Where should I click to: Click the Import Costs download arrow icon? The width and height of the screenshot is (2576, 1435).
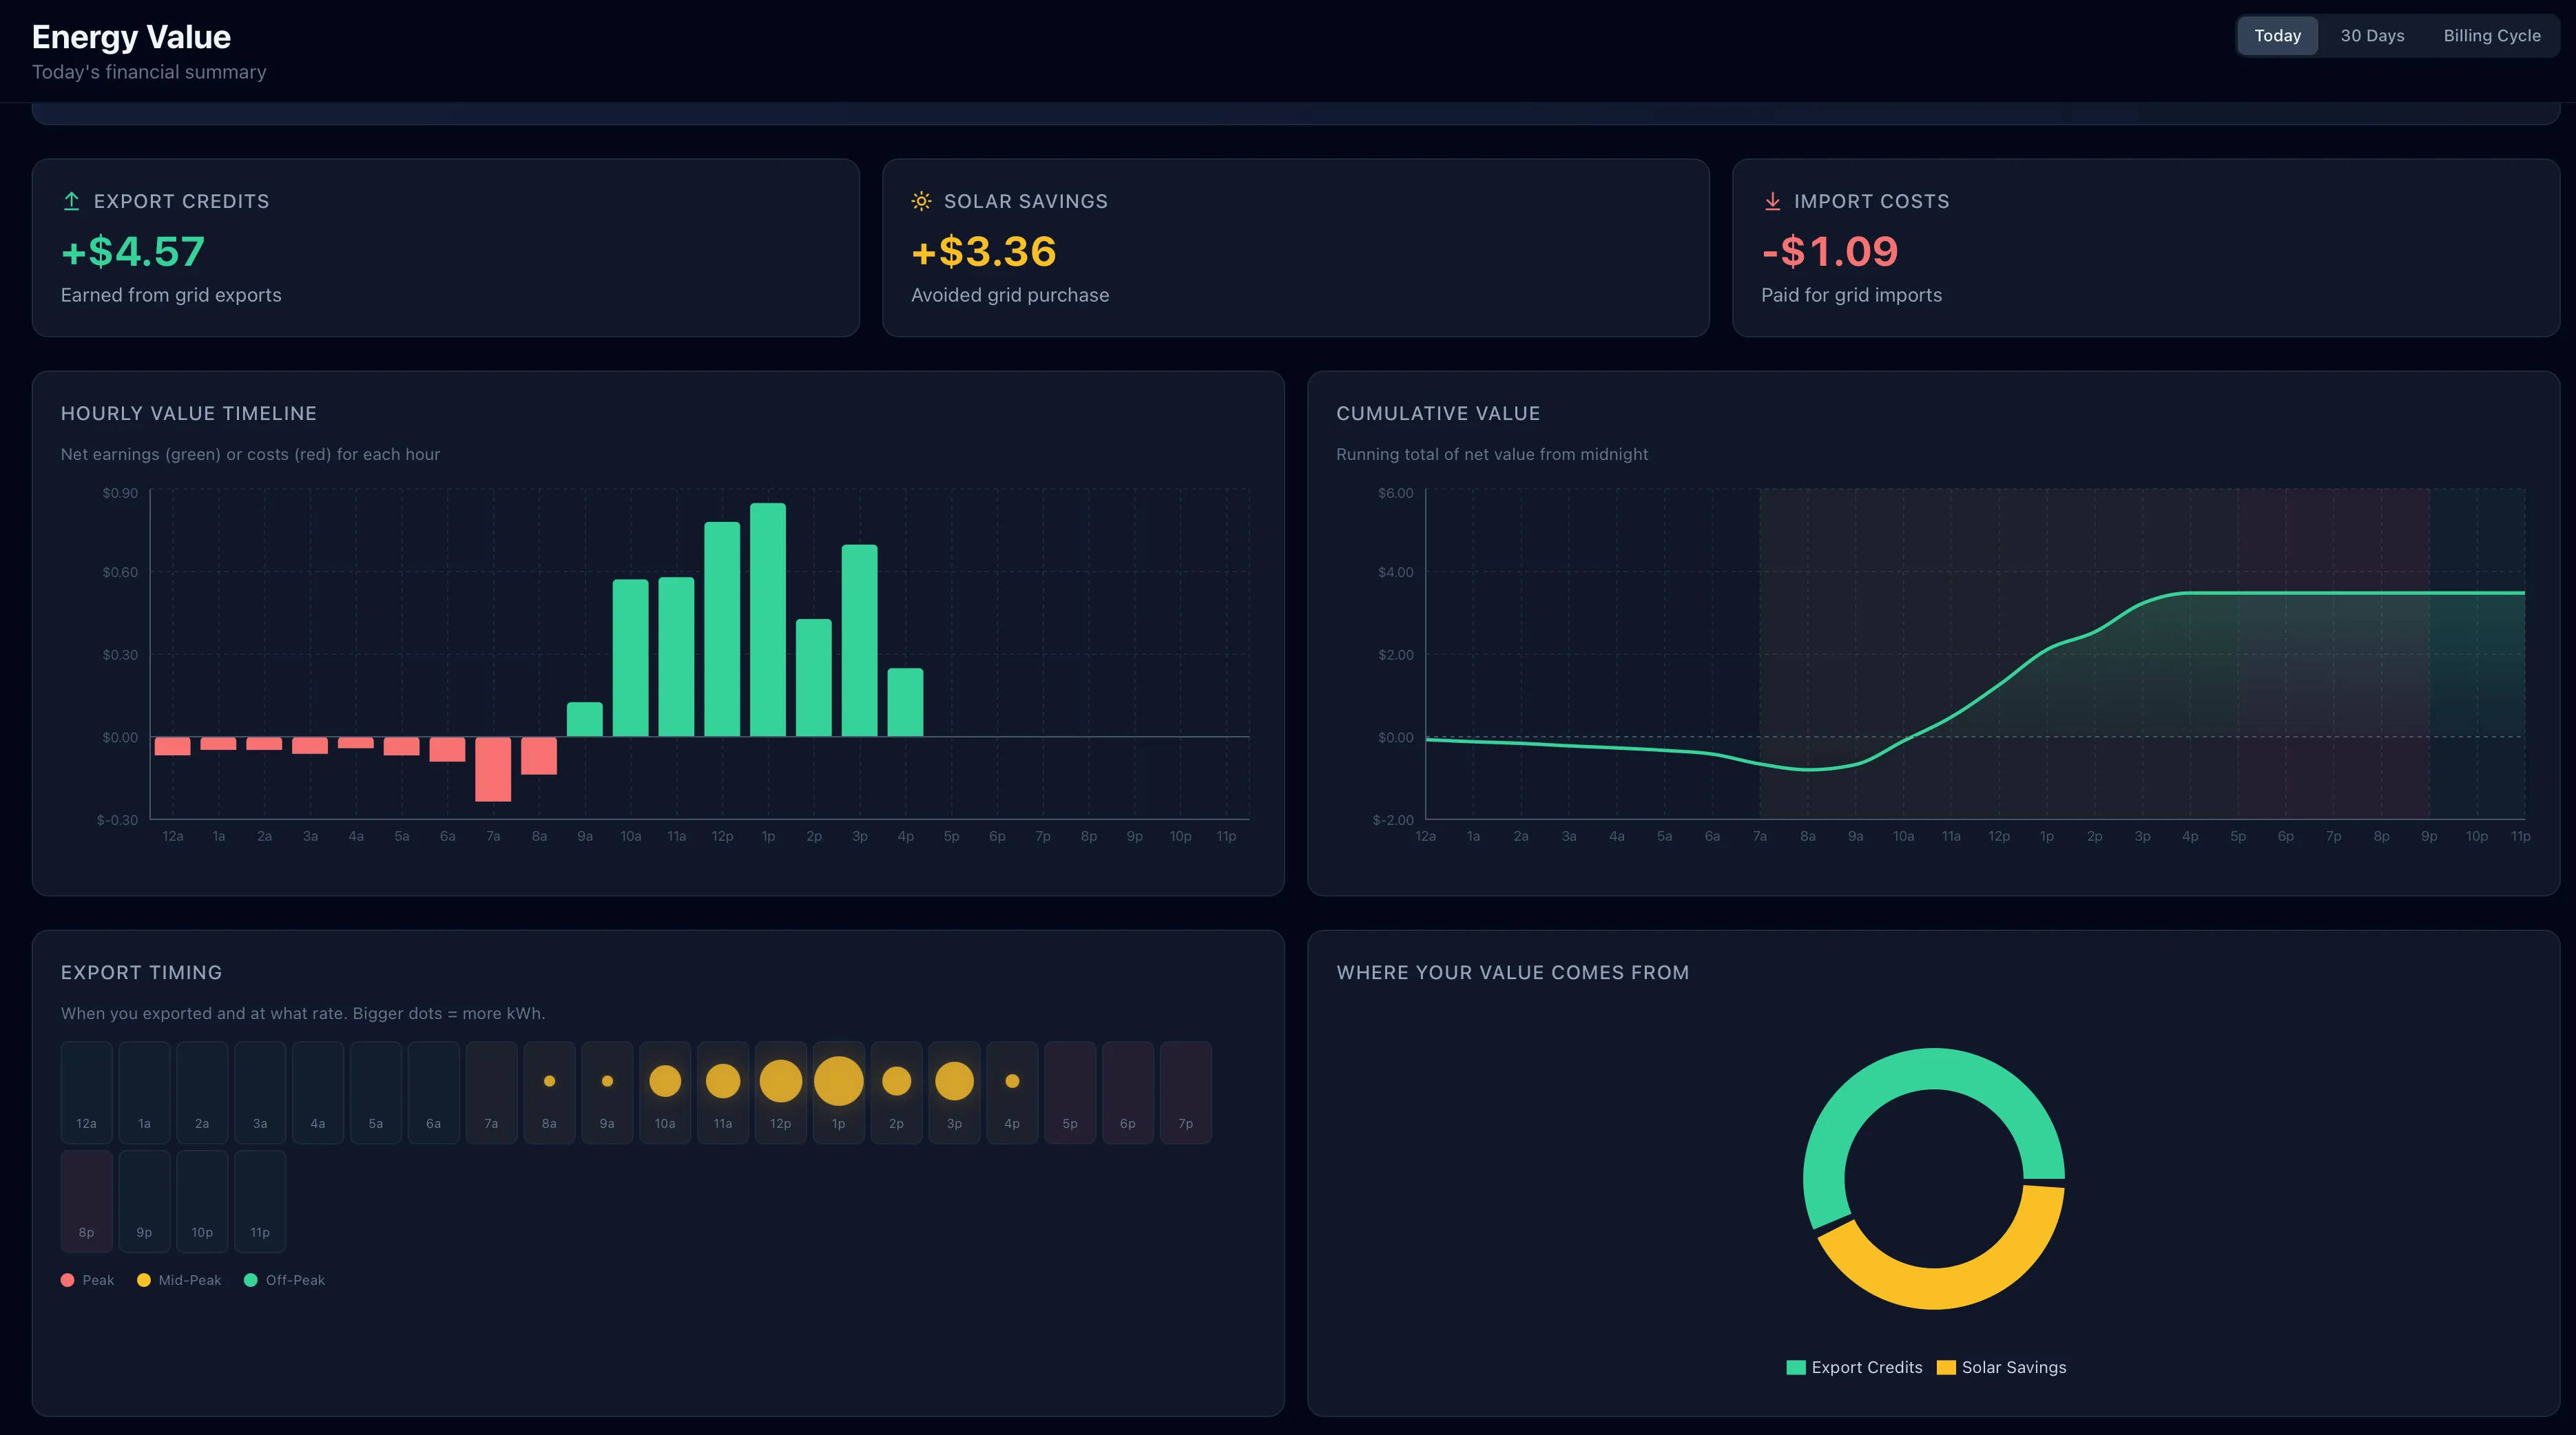[x=1772, y=201]
